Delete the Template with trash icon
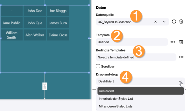 [x=181, y=42]
